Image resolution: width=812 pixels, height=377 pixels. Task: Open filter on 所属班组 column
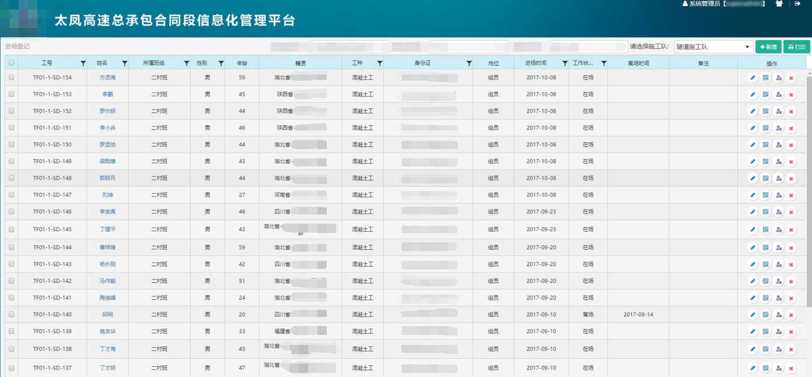click(x=187, y=63)
